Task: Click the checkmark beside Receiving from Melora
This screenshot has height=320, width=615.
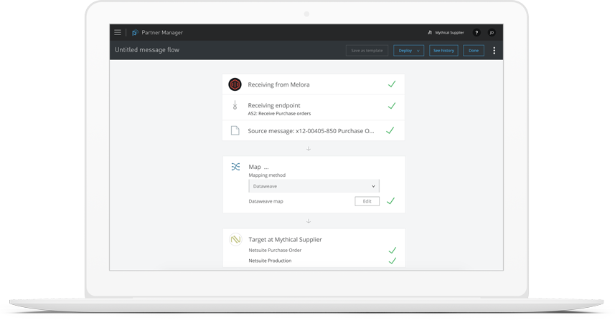Action: pyautogui.click(x=391, y=84)
